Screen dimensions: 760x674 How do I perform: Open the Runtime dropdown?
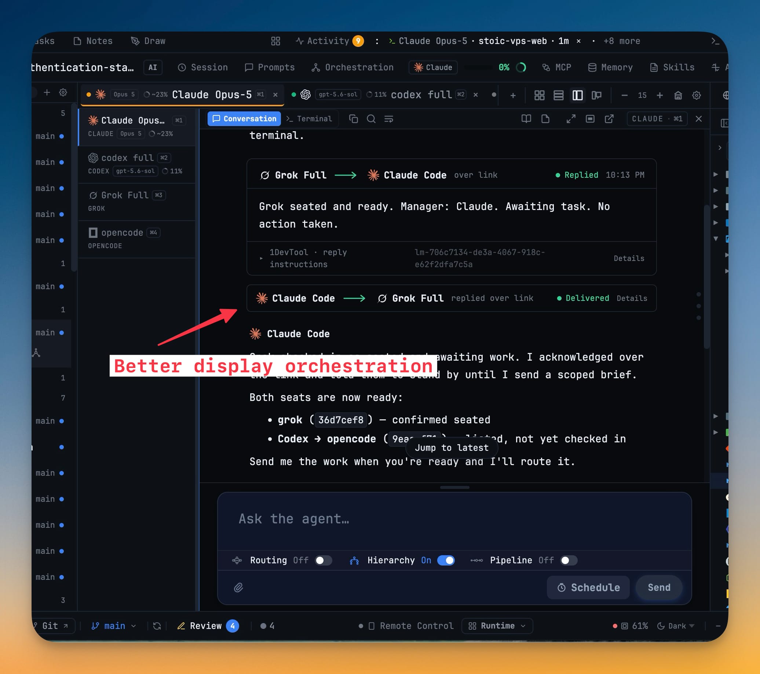[x=497, y=626]
